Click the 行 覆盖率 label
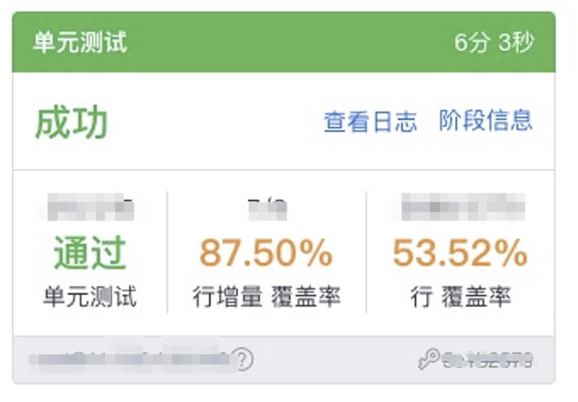The width and height of the screenshot is (578, 402). click(x=460, y=297)
